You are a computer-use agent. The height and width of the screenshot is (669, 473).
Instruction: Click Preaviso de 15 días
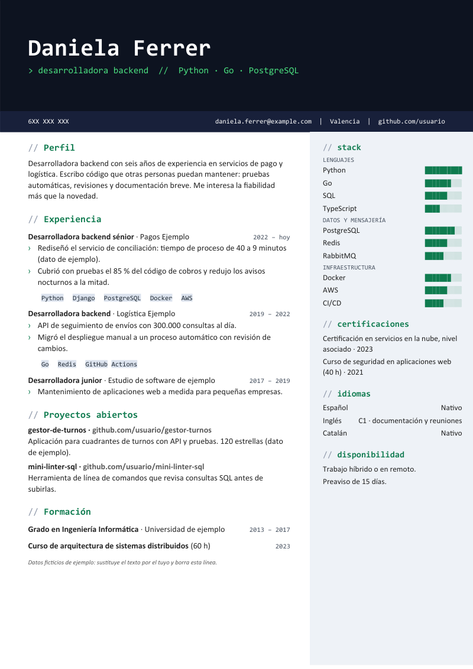pos(355,482)
